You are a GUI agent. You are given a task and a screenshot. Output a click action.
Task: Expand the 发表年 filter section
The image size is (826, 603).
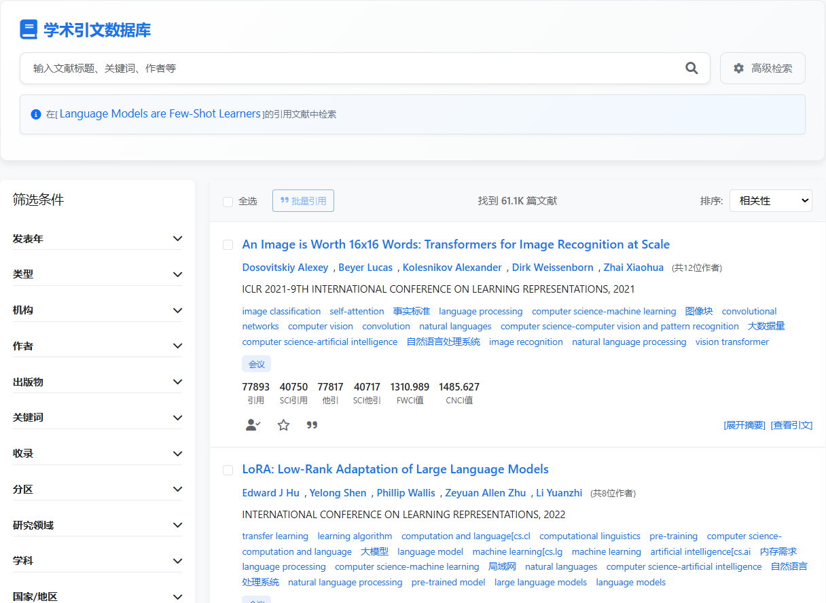pos(97,239)
